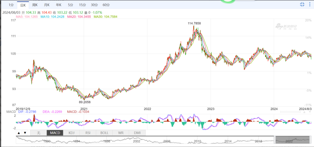314x147 pixels.
Task: Switch to the 5分 interval tab
Action: (x=71, y=5)
